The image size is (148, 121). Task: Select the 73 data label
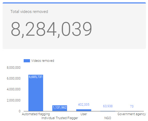point(132,106)
